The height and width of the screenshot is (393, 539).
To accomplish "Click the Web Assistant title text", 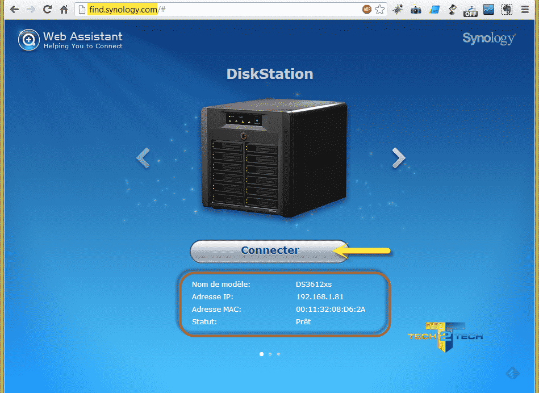I will pos(83,36).
